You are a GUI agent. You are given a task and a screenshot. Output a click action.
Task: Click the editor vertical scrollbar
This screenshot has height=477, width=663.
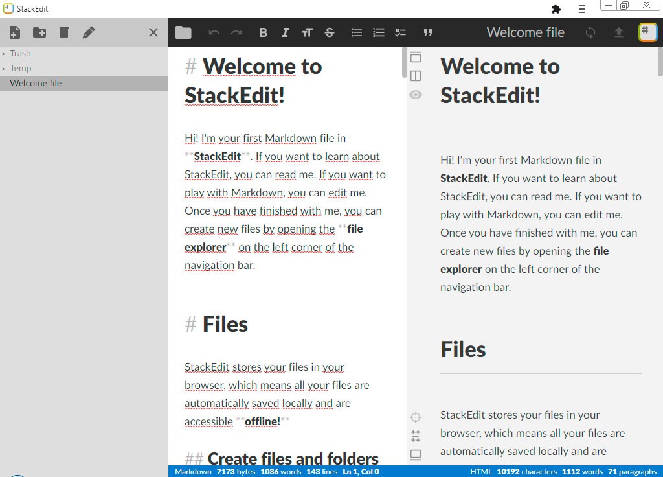pos(405,63)
